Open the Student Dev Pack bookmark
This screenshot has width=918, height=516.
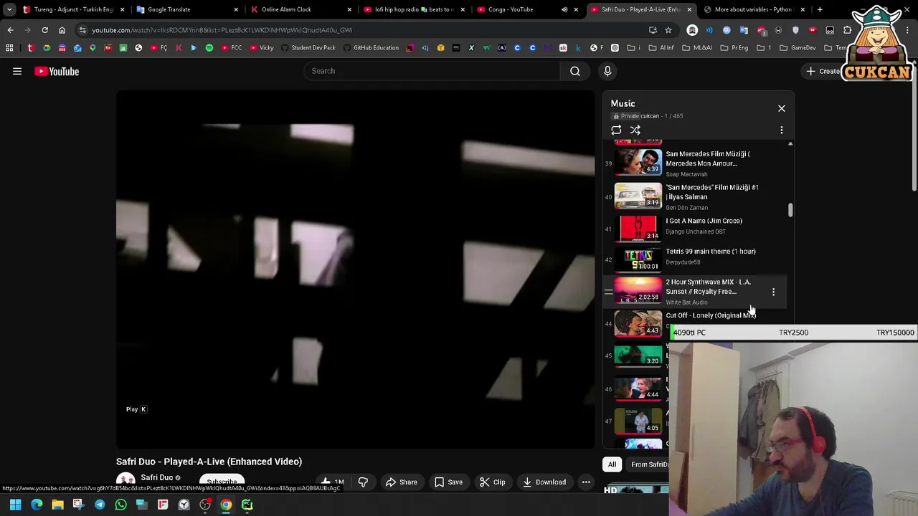click(308, 48)
